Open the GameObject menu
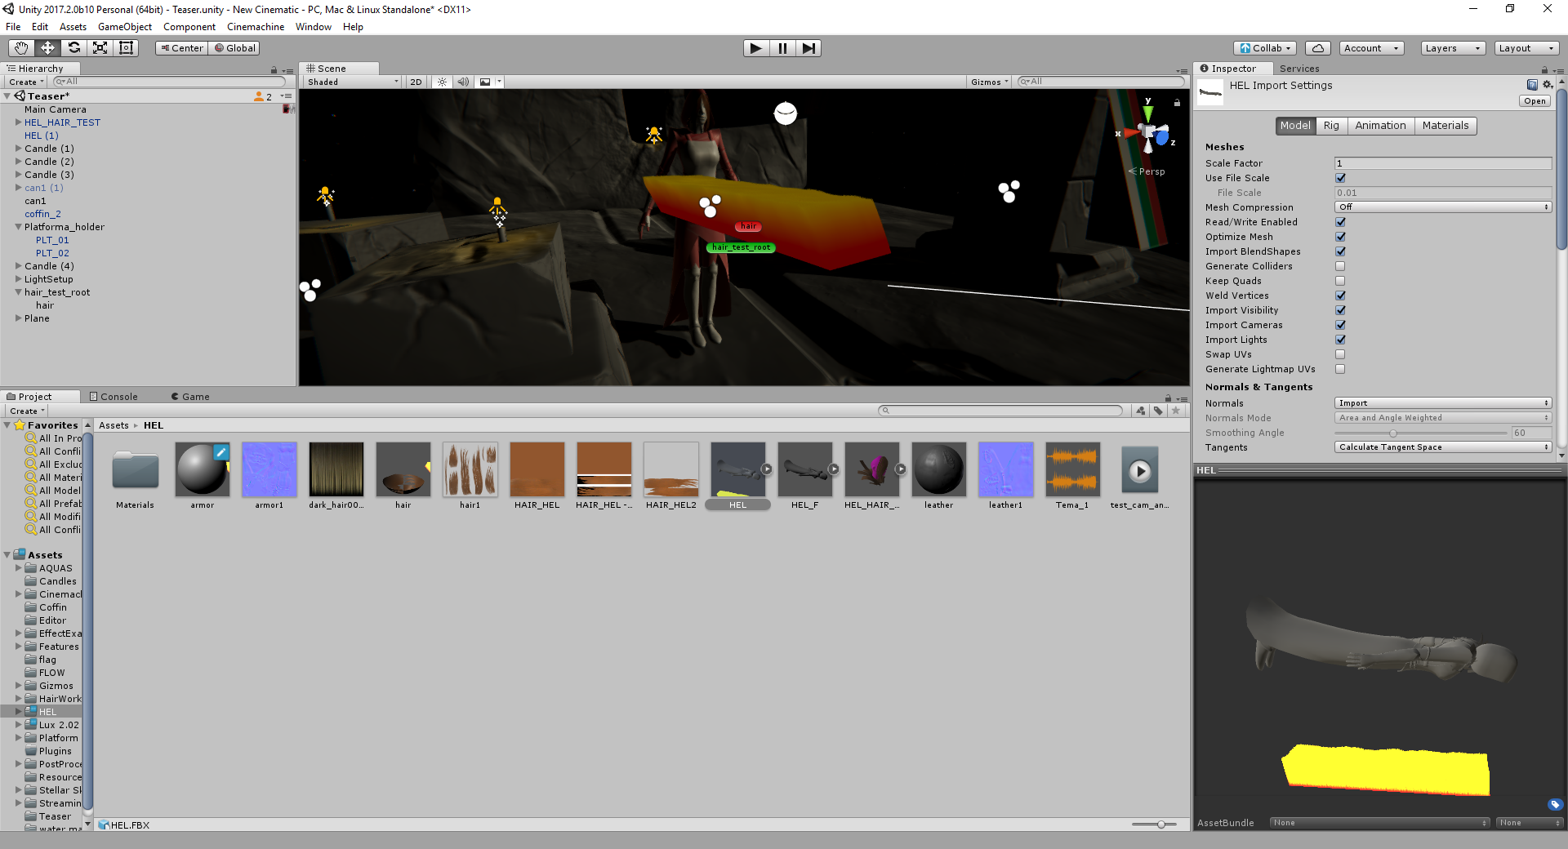Viewport: 1568px width, 849px height. [125, 27]
